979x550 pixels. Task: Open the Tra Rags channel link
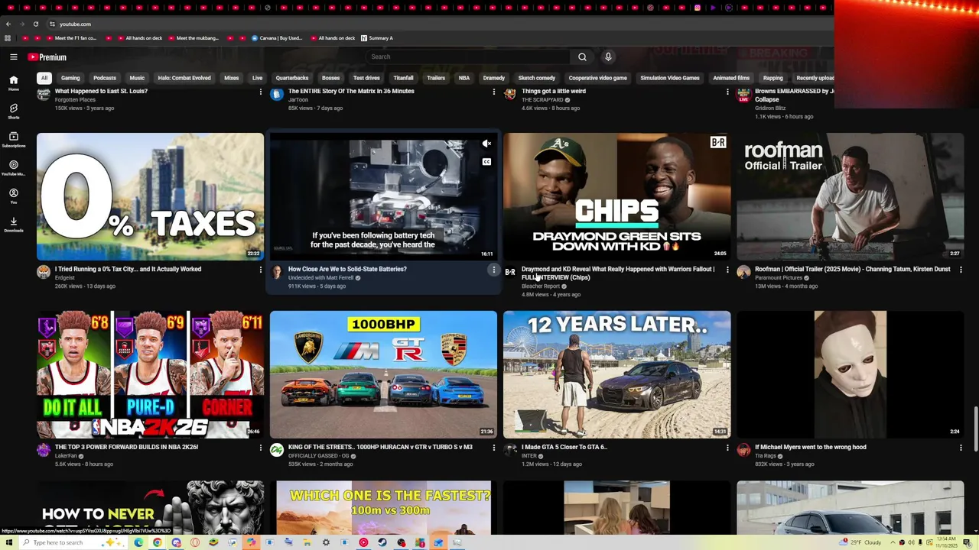point(766,456)
